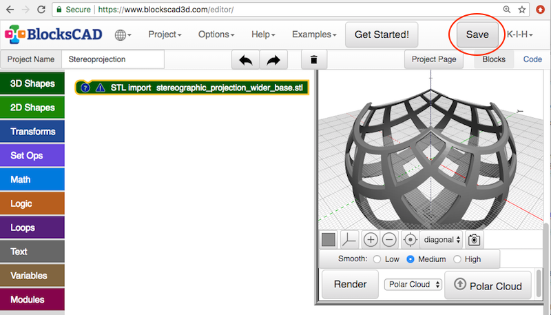Select Low smoothness
The width and height of the screenshot is (551, 315).
pyautogui.click(x=377, y=259)
